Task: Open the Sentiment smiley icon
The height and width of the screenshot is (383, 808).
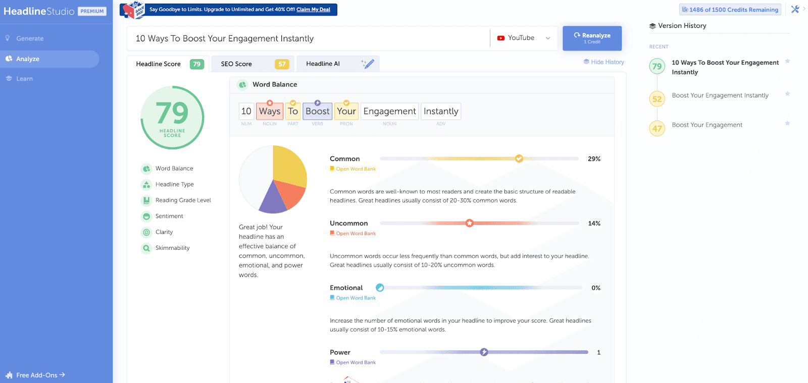Action: coord(146,216)
